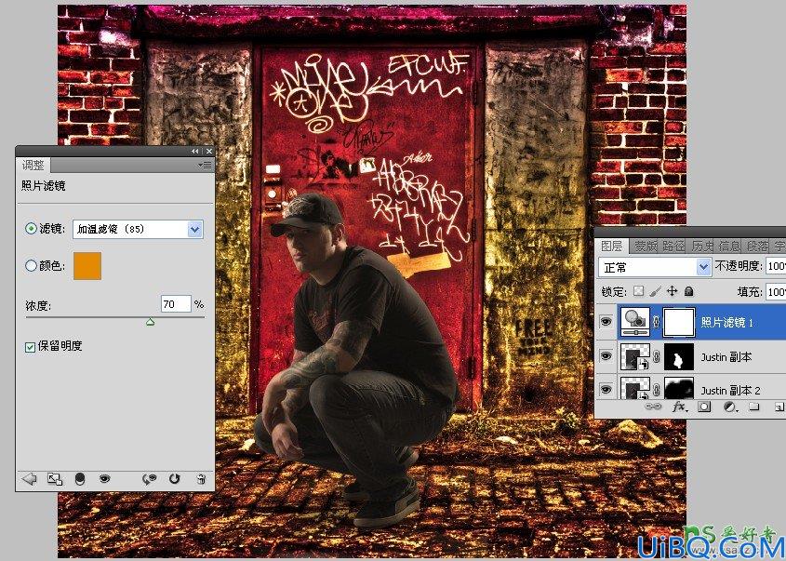Viewport: 786px width, 561px height.
Task: Select the 照片滤镜 1 layer name
Action: click(726, 322)
